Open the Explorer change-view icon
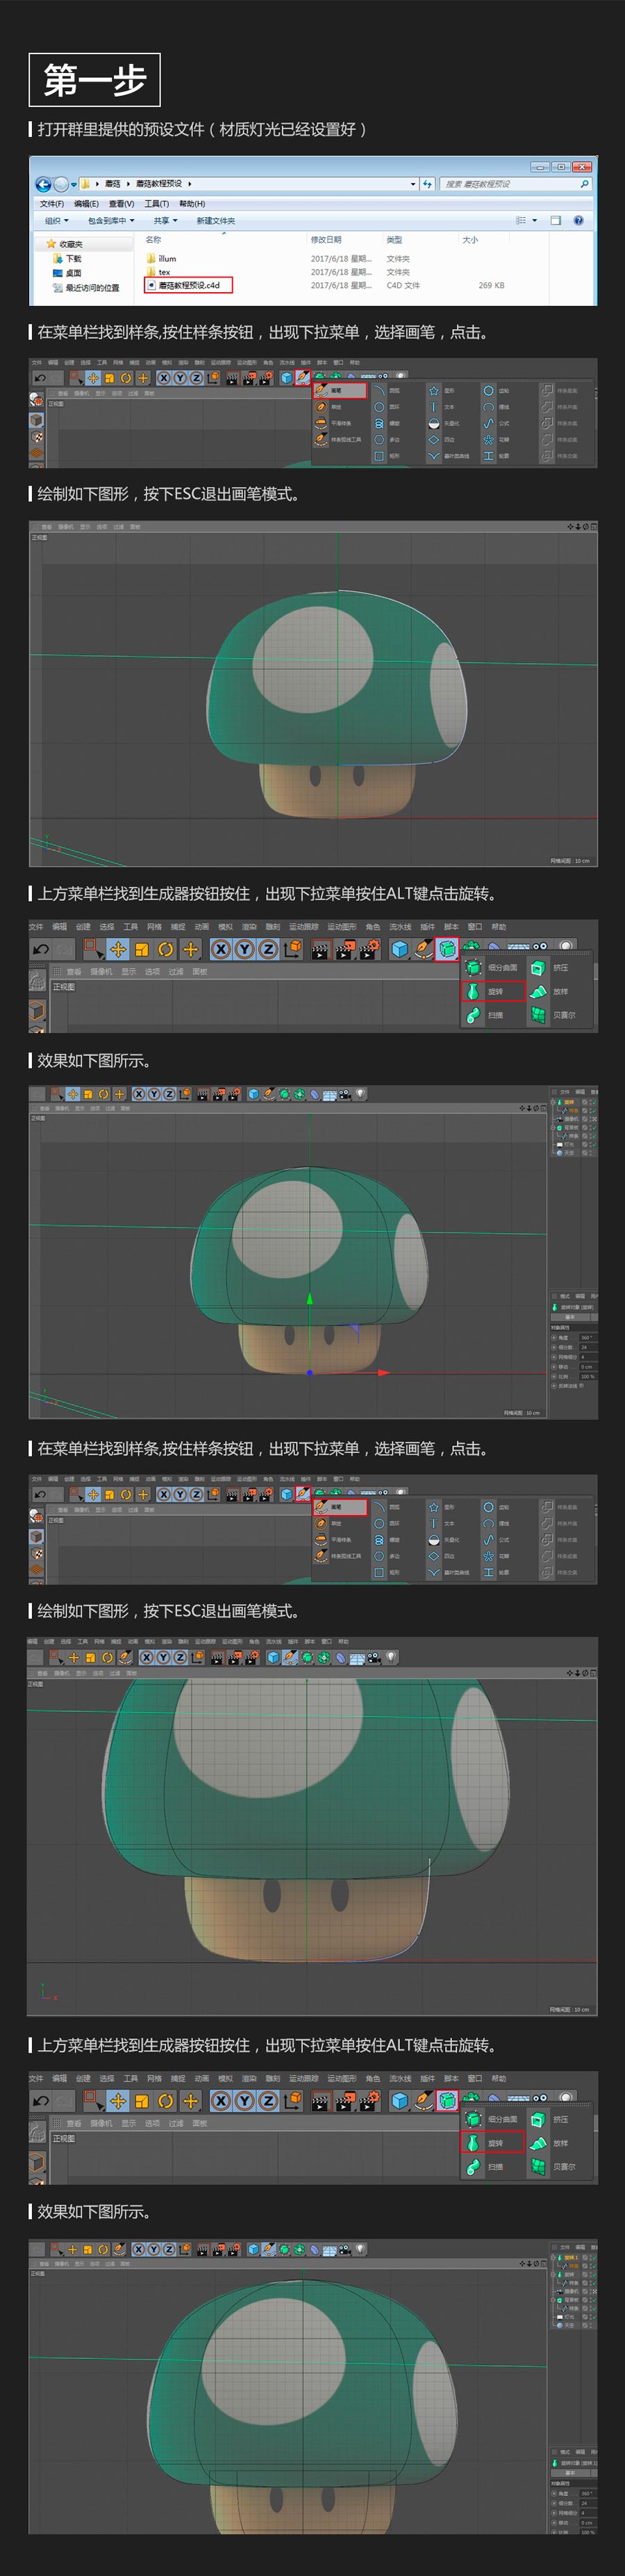Screen dimensions: 625x2576 pyautogui.click(x=521, y=220)
